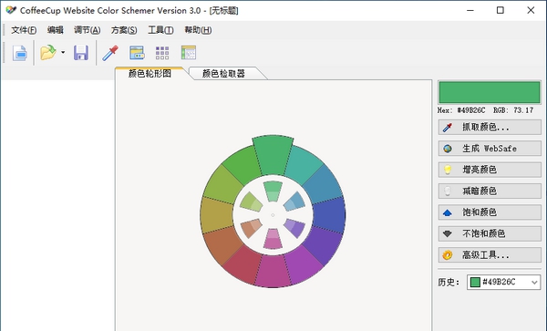Expand the open folder dropdown arrow
The image size is (547, 331).
63,53
